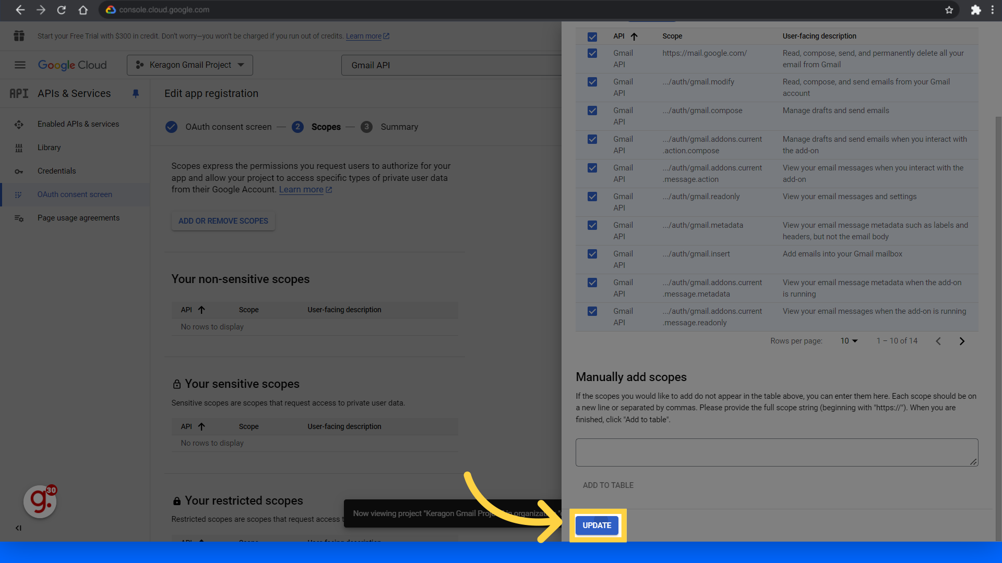Click the User-facing description column header
Screen dimensions: 1002x563
819,36
